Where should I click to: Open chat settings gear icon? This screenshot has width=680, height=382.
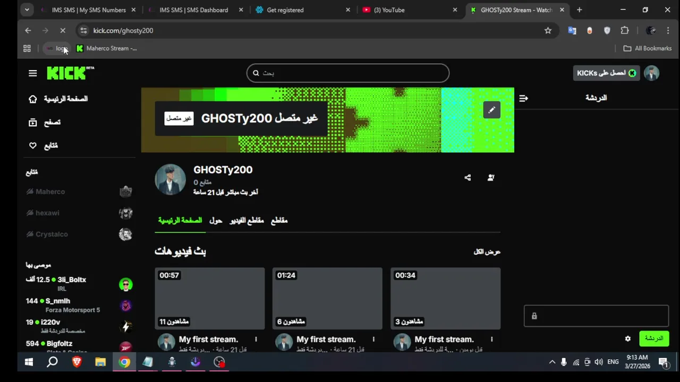click(x=628, y=338)
